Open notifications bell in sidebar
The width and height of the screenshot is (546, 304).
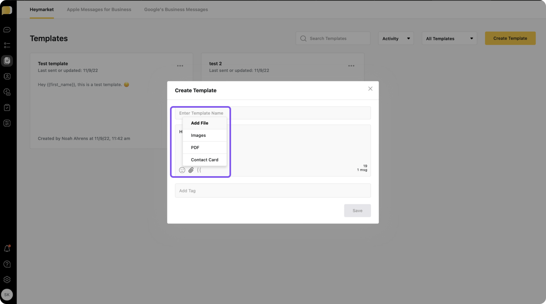7,249
